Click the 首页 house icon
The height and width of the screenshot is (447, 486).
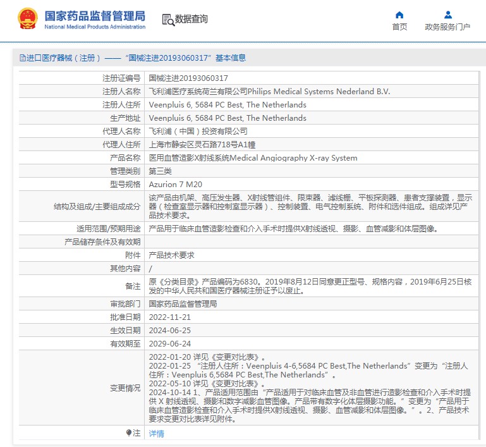pos(399,15)
